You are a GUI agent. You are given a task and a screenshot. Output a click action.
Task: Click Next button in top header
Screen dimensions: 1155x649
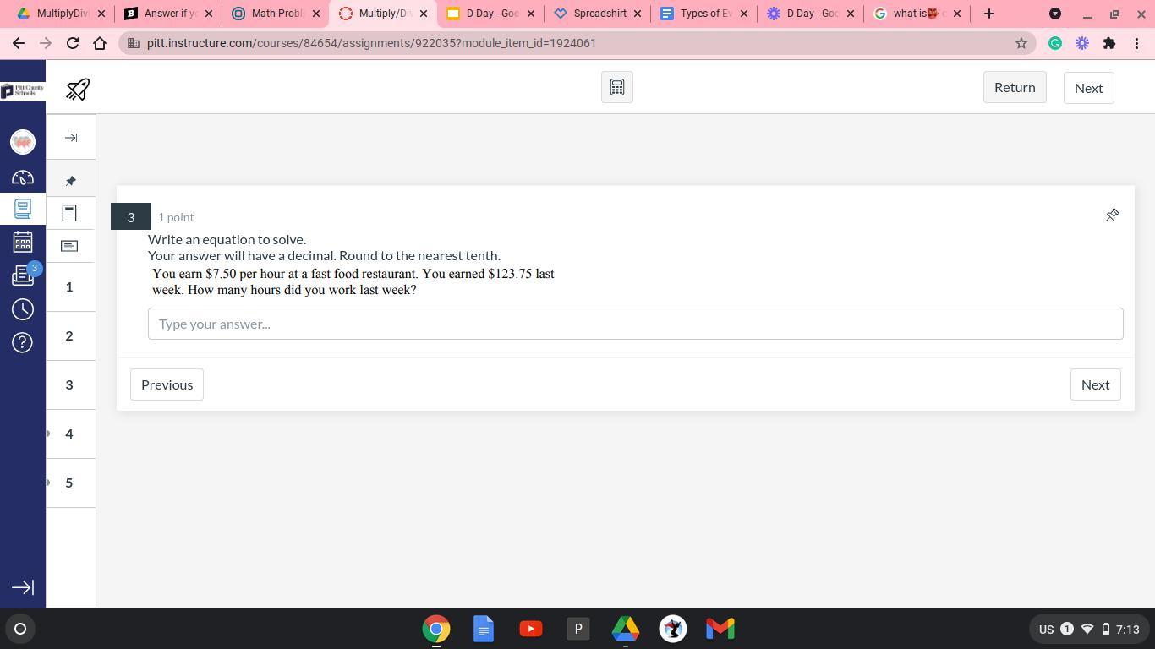pyautogui.click(x=1088, y=88)
